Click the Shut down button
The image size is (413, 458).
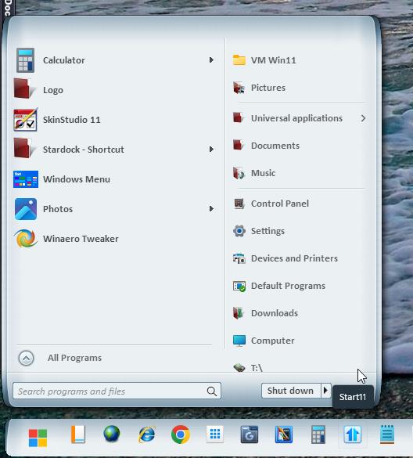pyautogui.click(x=291, y=391)
